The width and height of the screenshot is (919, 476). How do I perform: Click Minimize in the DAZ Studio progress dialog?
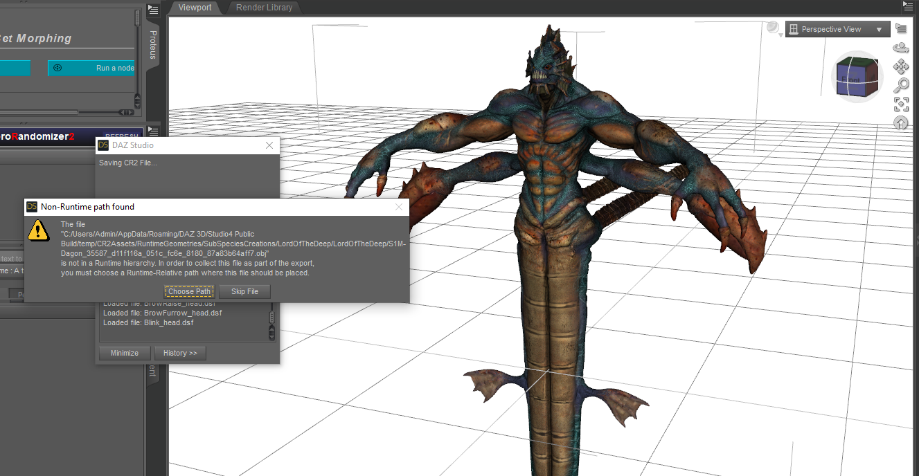125,353
